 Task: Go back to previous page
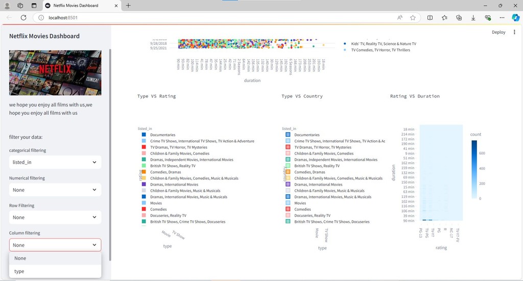pyautogui.click(x=9, y=18)
